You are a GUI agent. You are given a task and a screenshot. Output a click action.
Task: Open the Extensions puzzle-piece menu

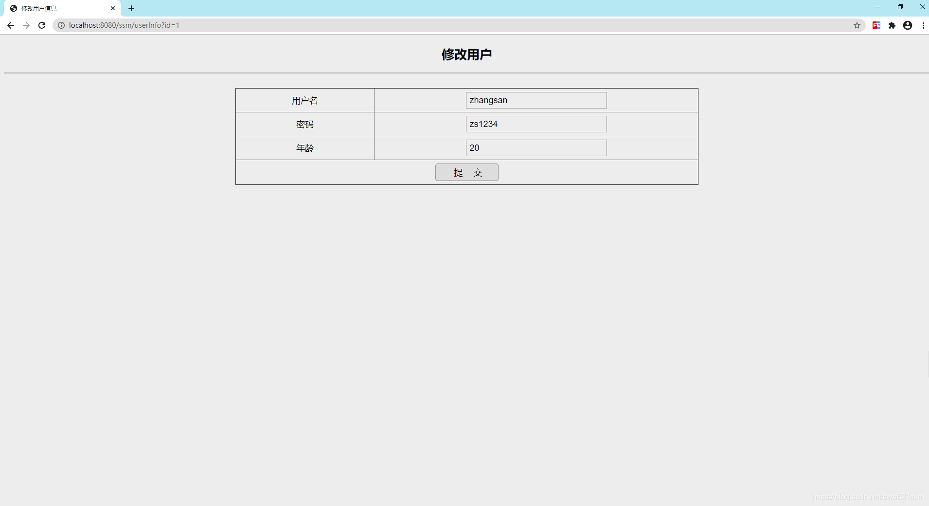892,25
